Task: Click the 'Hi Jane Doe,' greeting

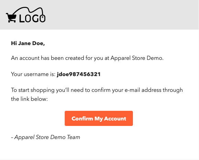Action: point(28,43)
